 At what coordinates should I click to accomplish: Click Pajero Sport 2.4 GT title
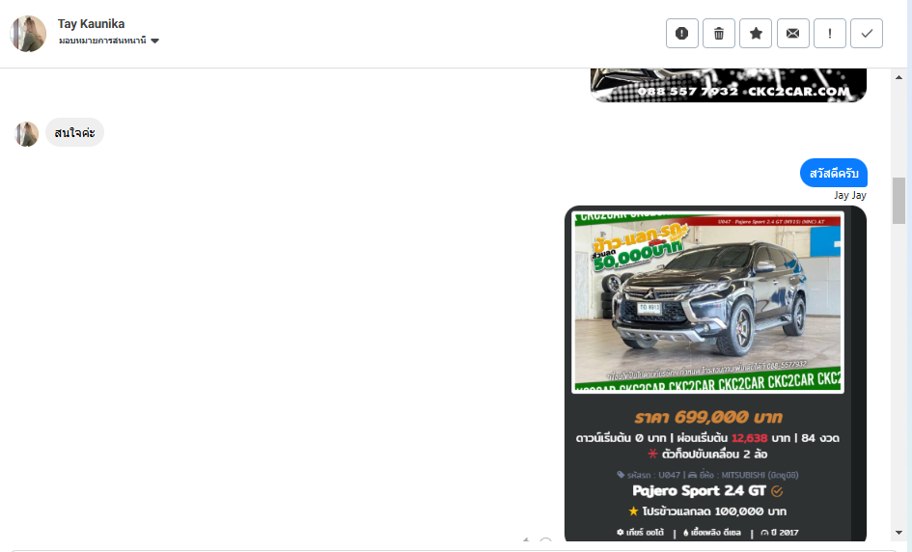pos(699,491)
